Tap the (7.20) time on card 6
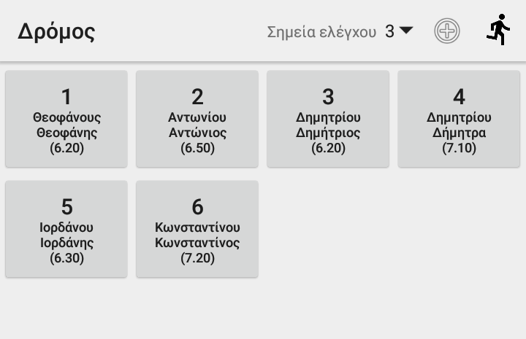 point(197,258)
